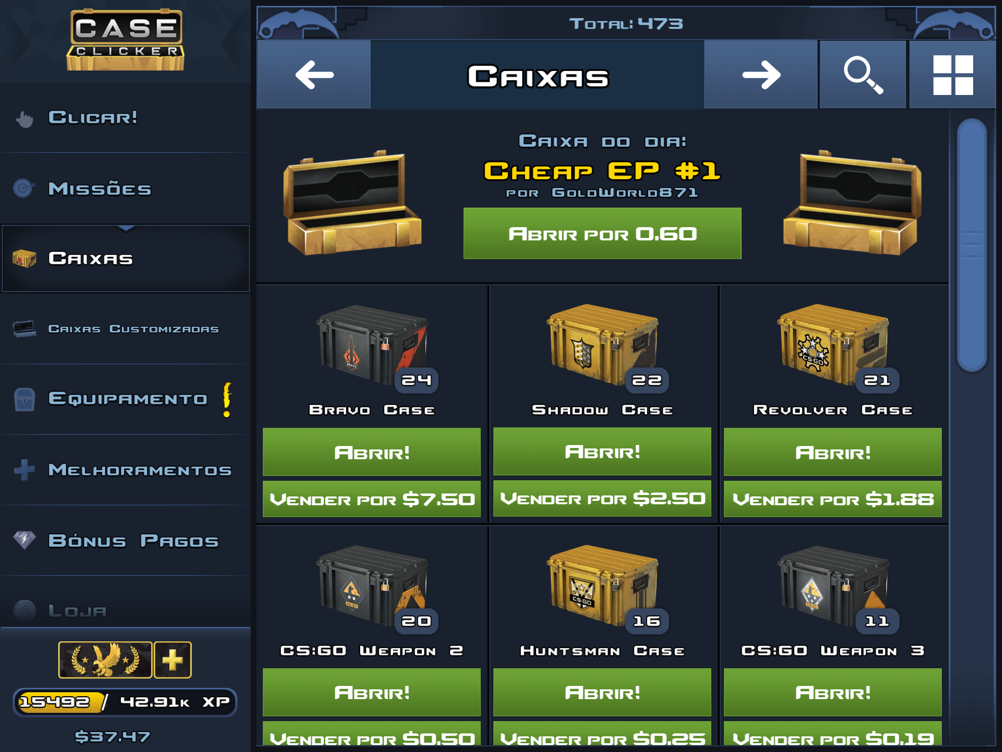Viewport: 1002px width, 752px height.
Task: Sell Bravo Case for $7.50
Action: [372, 499]
